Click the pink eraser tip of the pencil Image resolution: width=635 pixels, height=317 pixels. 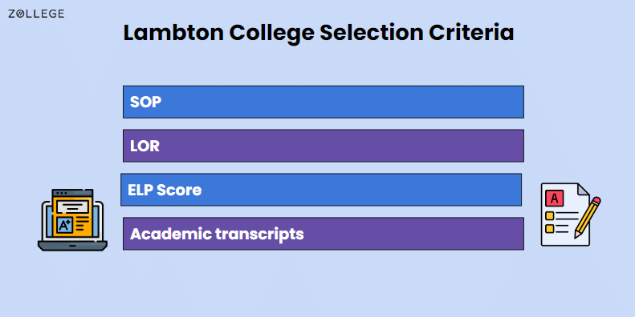coord(596,201)
